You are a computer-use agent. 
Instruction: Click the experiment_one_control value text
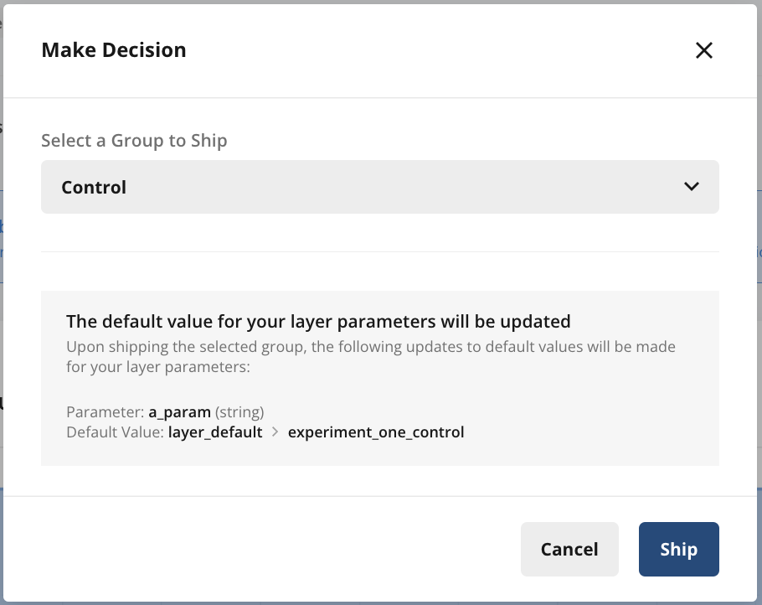coord(376,432)
